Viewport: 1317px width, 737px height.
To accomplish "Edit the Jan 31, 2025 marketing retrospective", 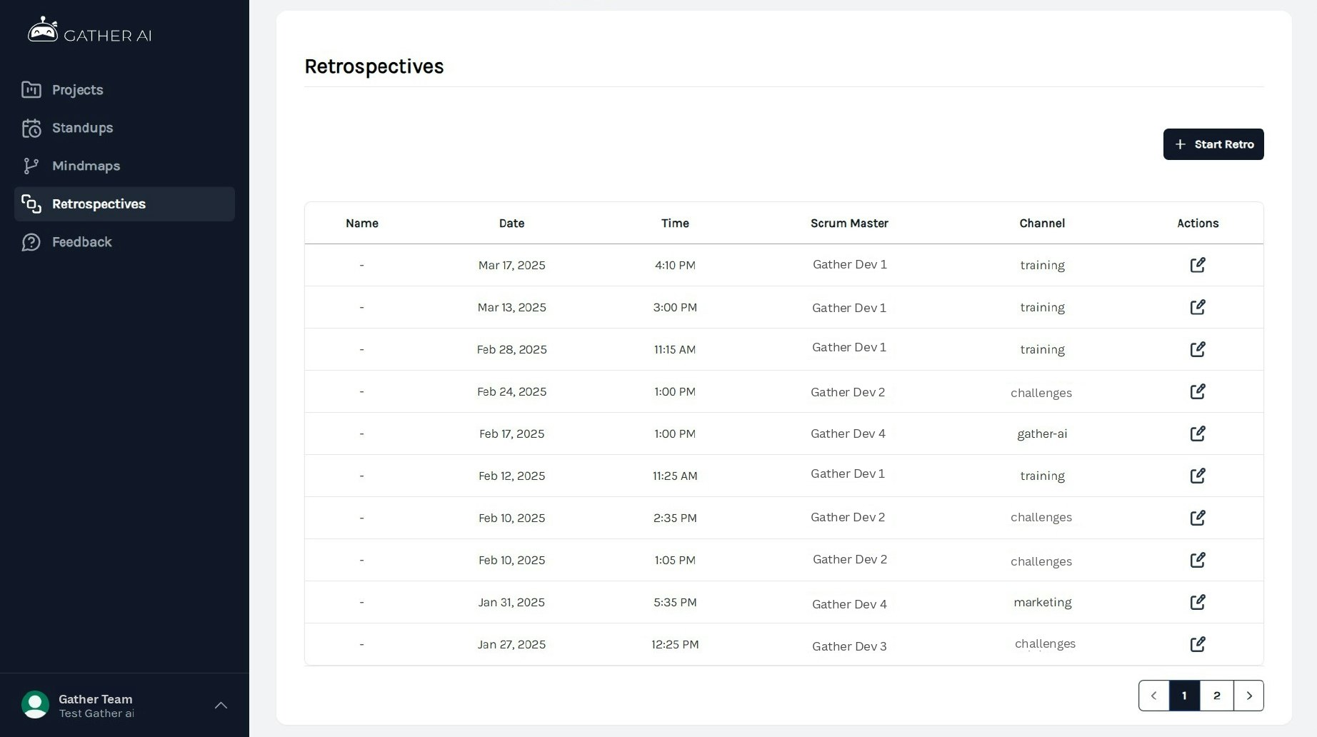I will (1198, 602).
